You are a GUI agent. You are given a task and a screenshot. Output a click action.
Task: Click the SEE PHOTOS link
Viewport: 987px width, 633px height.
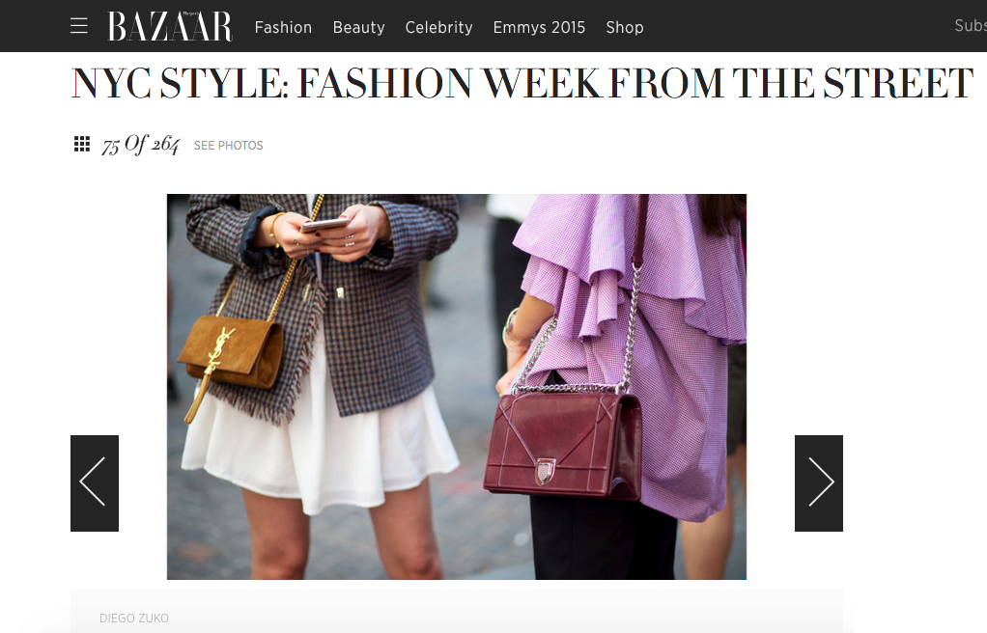coord(229,146)
